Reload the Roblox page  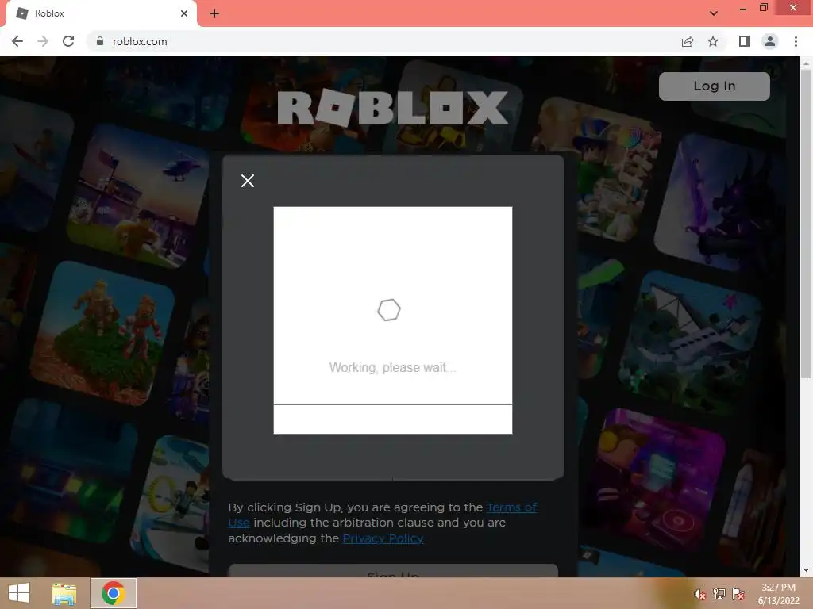[x=68, y=41]
